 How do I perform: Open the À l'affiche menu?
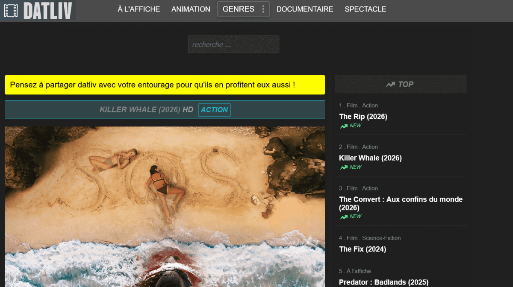pos(139,9)
